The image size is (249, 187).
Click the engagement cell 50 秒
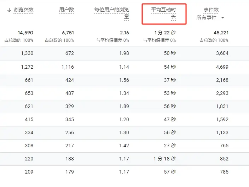point(170,53)
